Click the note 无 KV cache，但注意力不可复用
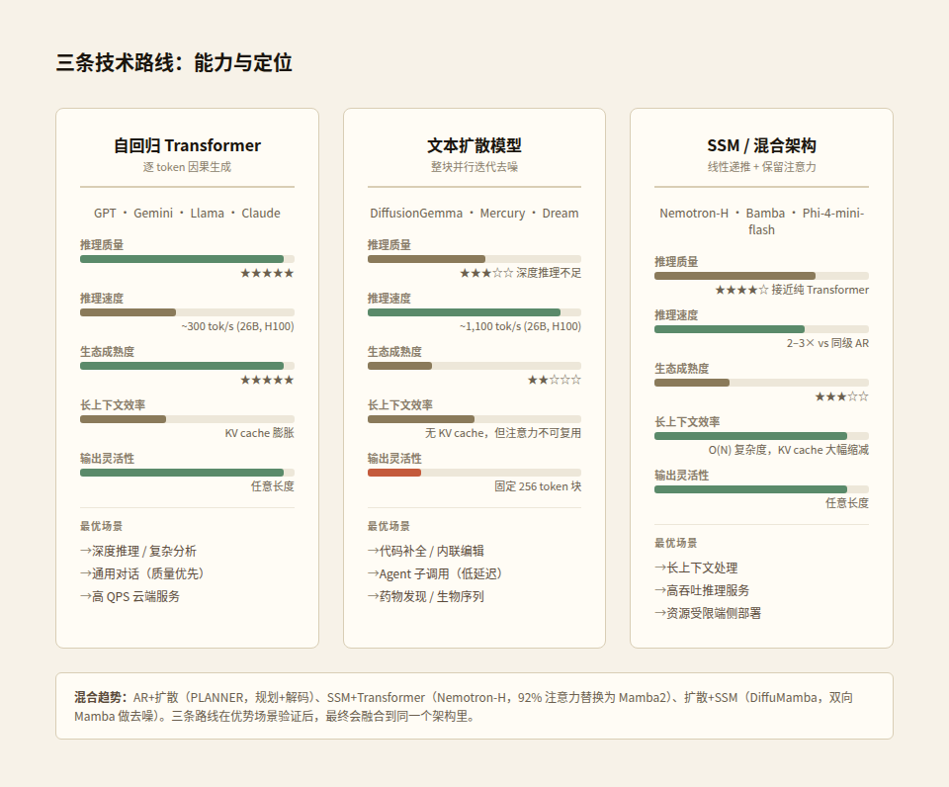 [502, 433]
